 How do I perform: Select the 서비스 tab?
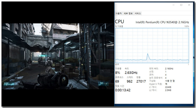click(138, 13)
